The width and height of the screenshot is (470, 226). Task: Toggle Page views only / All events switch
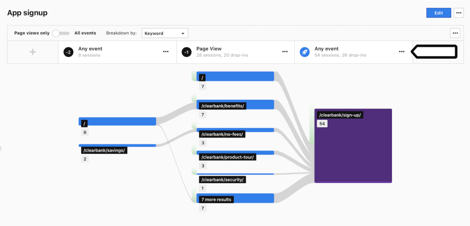61,33
